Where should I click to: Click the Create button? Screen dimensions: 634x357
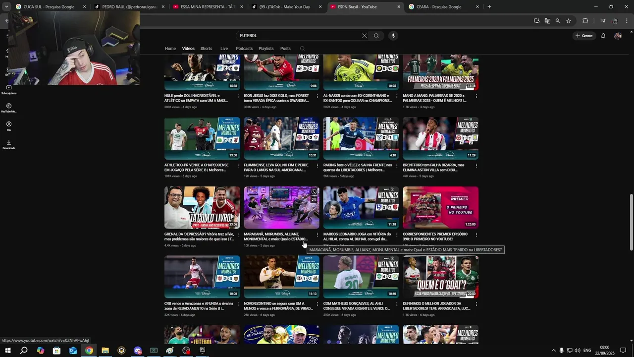click(584, 36)
